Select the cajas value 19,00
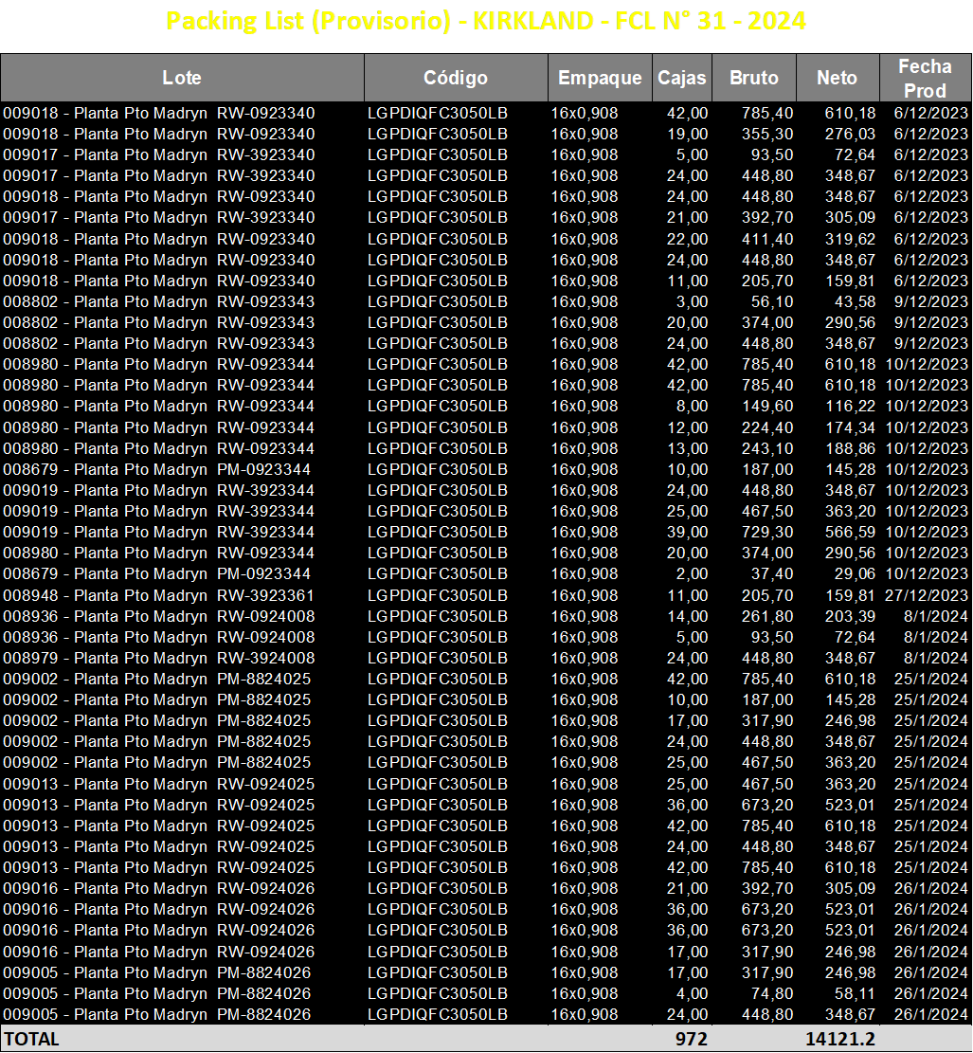The image size is (973, 1053). click(687, 135)
